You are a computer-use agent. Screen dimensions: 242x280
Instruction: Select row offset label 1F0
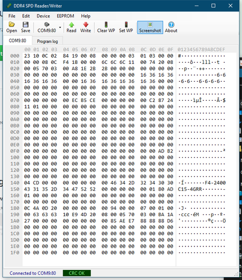click(x=15, y=253)
